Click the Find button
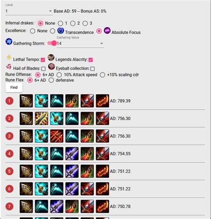 pyautogui.click(x=14, y=88)
